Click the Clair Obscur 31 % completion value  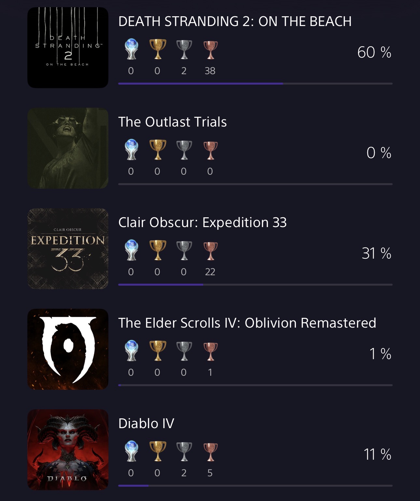(x=376, y=253)
